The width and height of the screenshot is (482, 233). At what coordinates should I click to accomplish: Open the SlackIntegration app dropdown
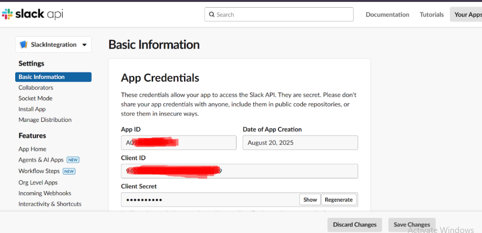click(x=54, y=45)
